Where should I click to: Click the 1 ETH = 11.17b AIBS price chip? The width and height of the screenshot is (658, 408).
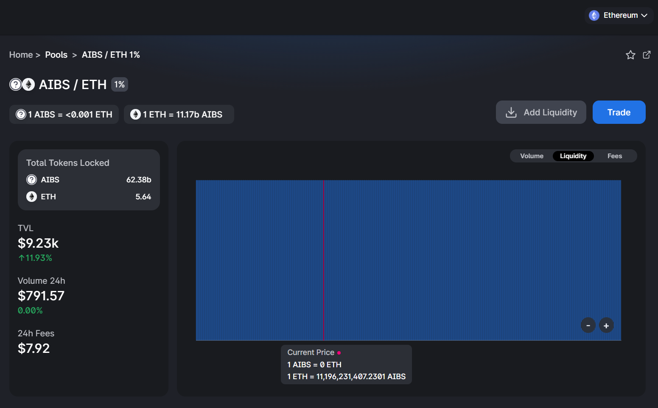click(179, 115)
